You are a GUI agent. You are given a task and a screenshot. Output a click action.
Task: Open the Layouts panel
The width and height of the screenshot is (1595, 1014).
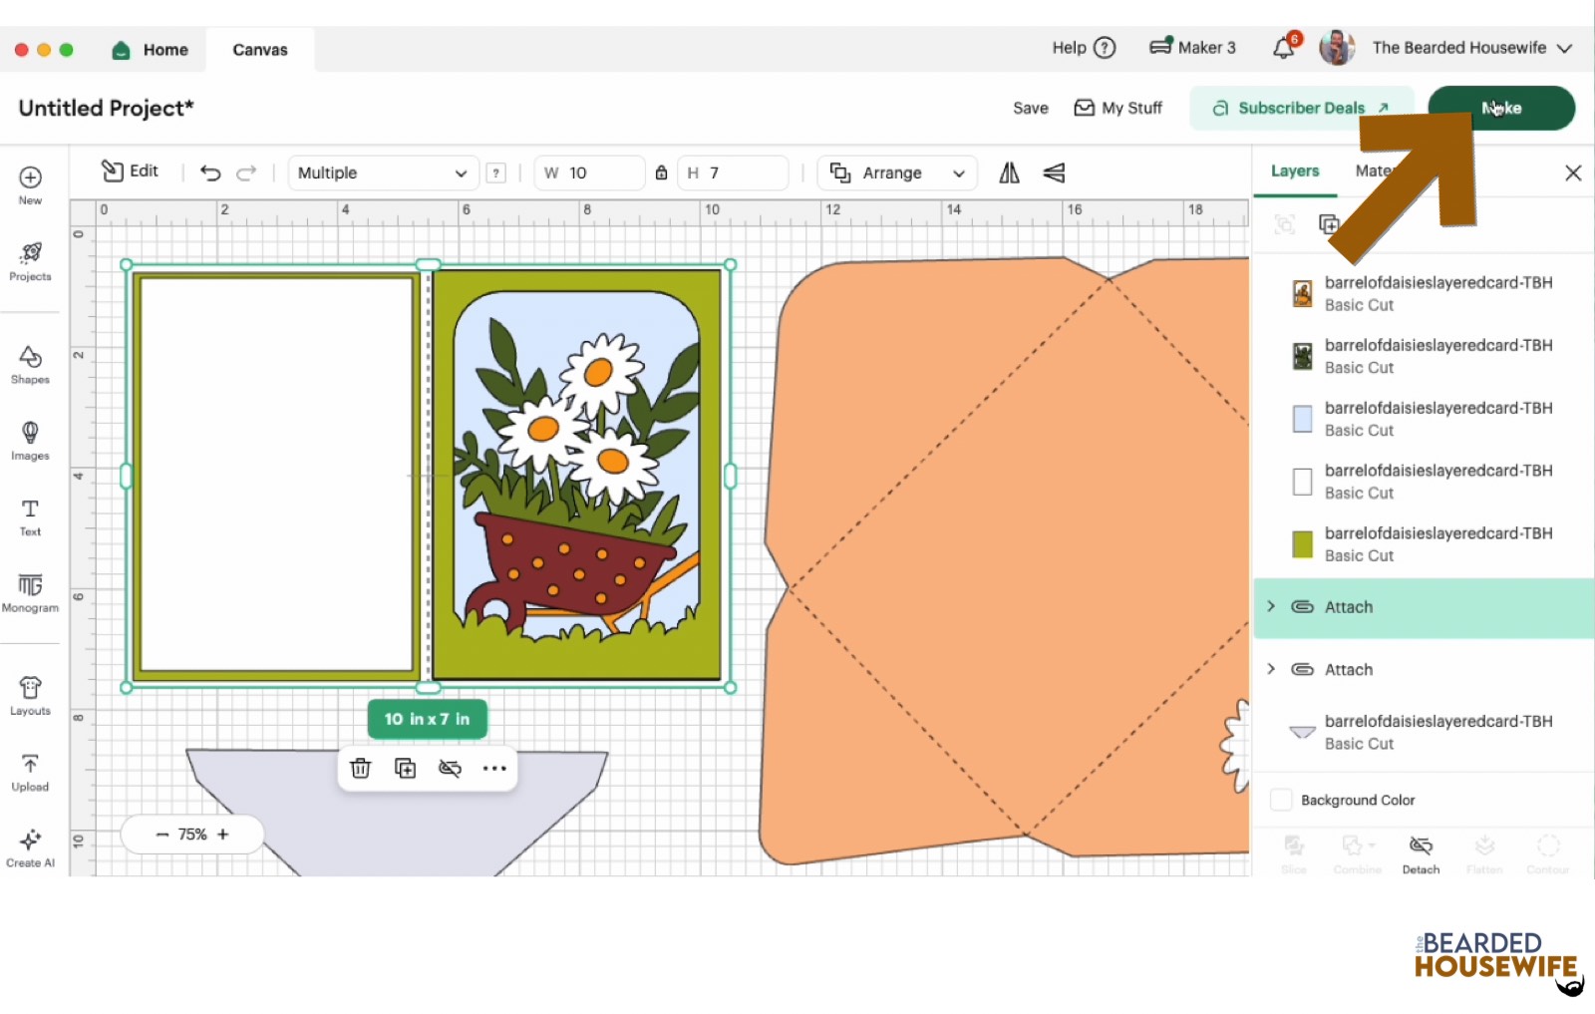point(30,695)
